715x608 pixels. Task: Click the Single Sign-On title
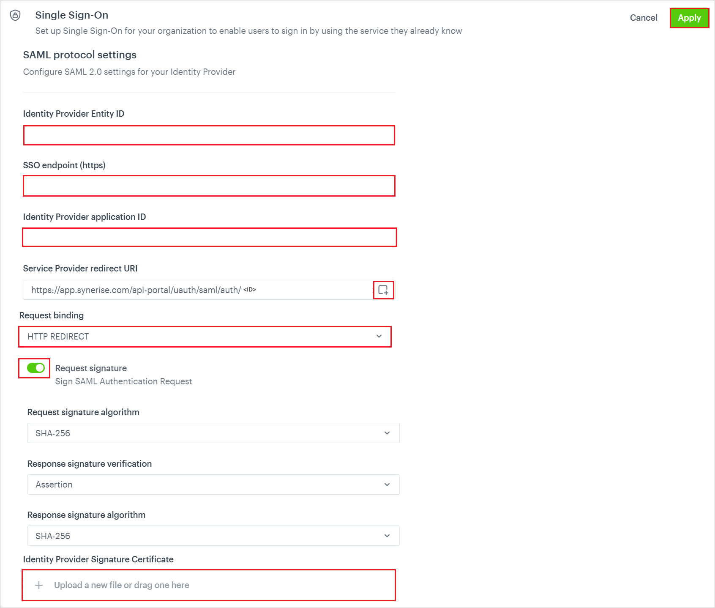coord(72,15)
